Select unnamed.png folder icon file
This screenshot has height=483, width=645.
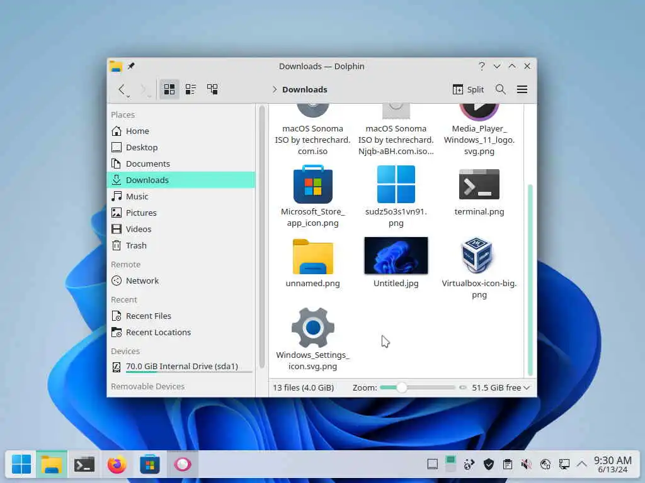(x=312, y=263)
